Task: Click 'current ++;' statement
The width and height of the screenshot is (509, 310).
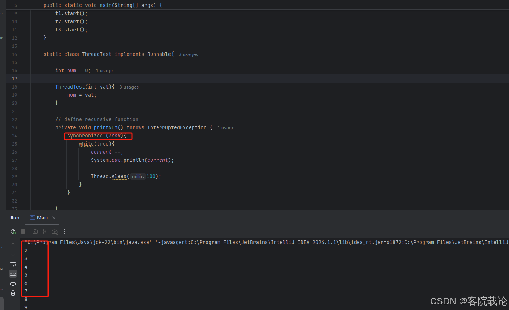Action: (107, 152)
